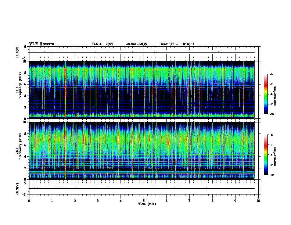Click the ch.3 voltage waveform trace
The width and height of the screenshot is (291, 225).
141,189
